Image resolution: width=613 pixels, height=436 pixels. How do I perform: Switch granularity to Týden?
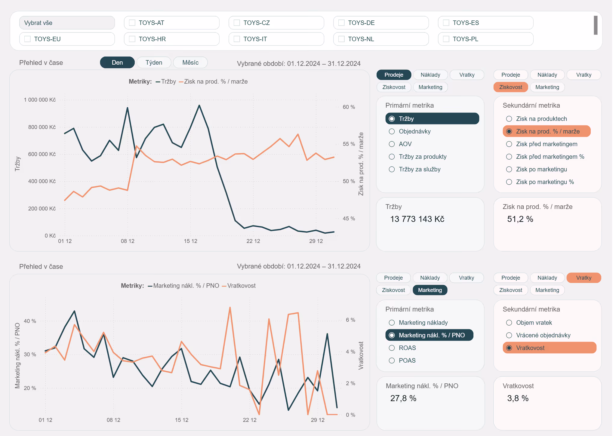154,63
